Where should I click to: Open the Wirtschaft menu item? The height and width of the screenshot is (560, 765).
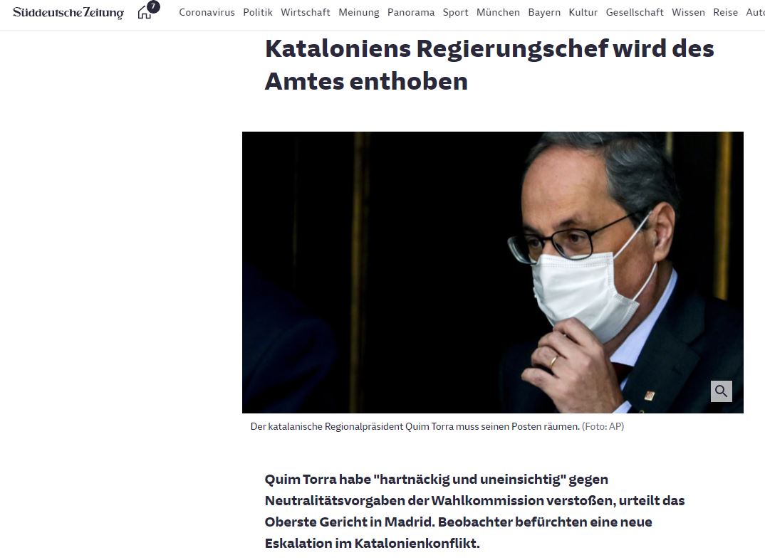click(x=306, y=12)
